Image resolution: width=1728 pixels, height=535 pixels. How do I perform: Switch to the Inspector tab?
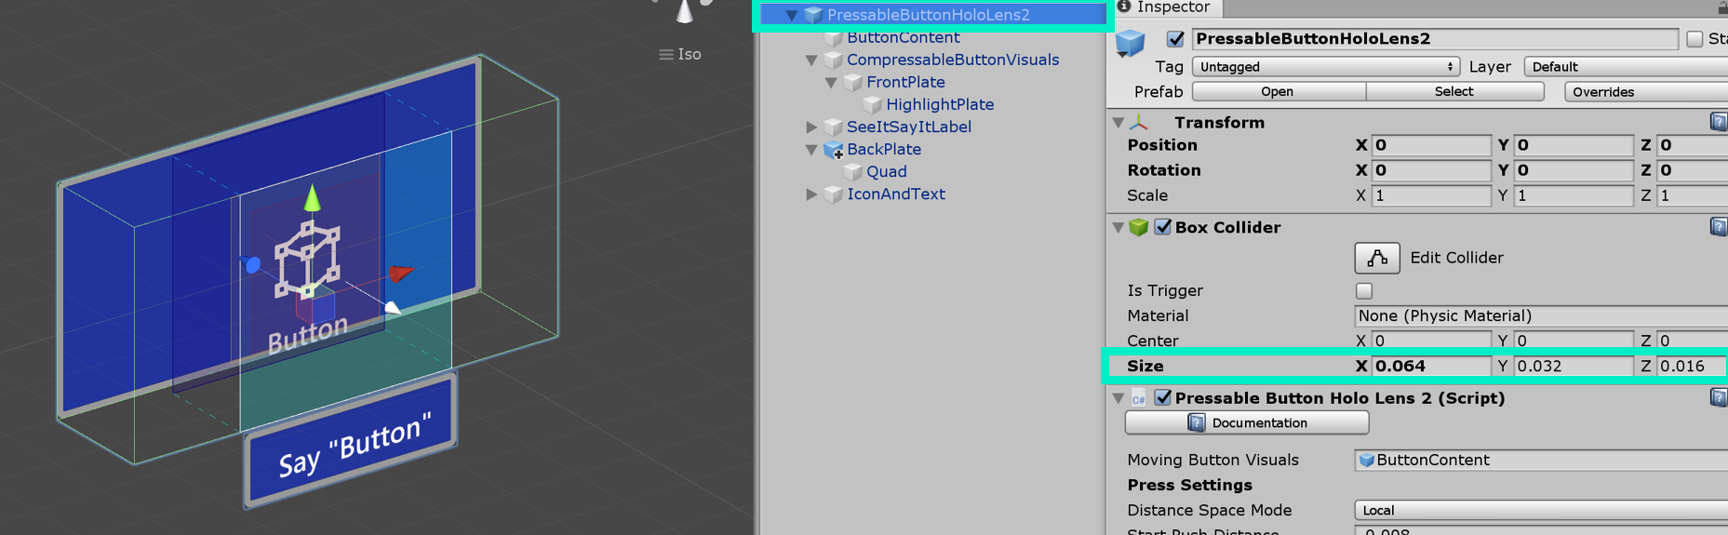[1165, 7]
